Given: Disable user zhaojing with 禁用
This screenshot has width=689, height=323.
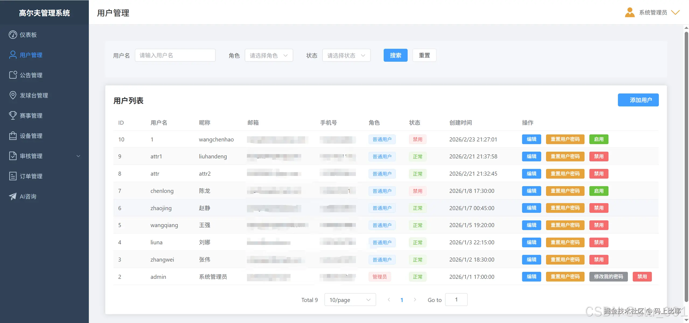Looking at the screenshot, I should pos(599,208).
